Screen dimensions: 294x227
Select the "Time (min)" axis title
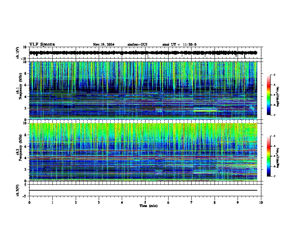pyautogui.click(x=148, y=206)
